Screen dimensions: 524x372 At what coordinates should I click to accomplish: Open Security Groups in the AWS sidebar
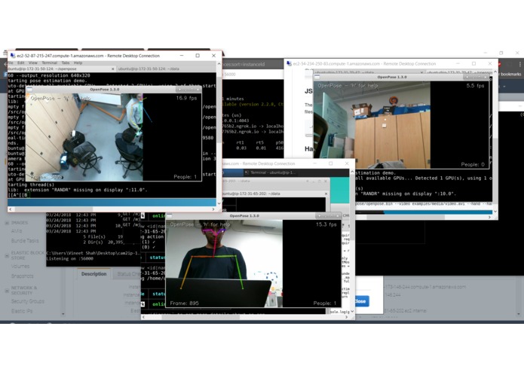tap(27, 301)
